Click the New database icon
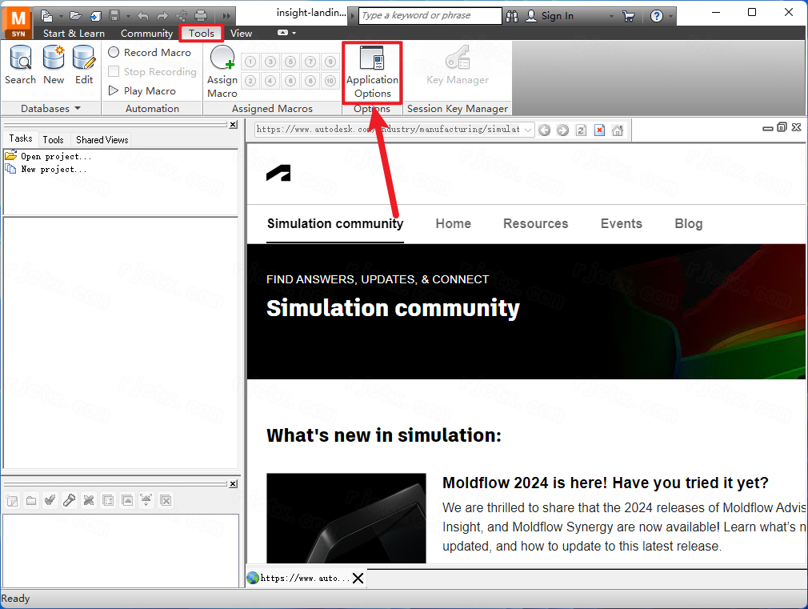 point(54,65)
